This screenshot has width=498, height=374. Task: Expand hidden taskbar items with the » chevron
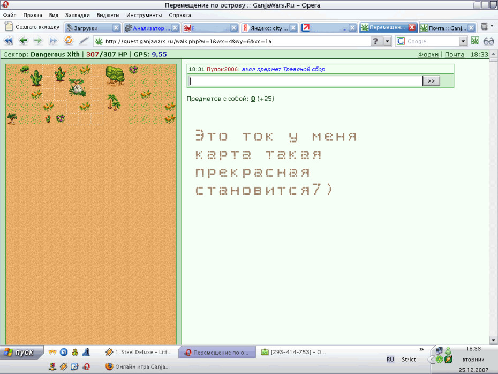click(x=421, y=349)
